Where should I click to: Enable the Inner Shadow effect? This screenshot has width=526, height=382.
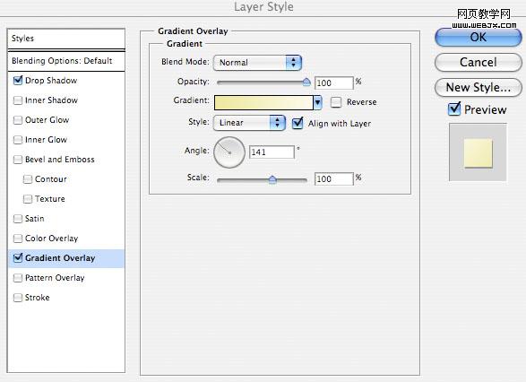(18, 100)
